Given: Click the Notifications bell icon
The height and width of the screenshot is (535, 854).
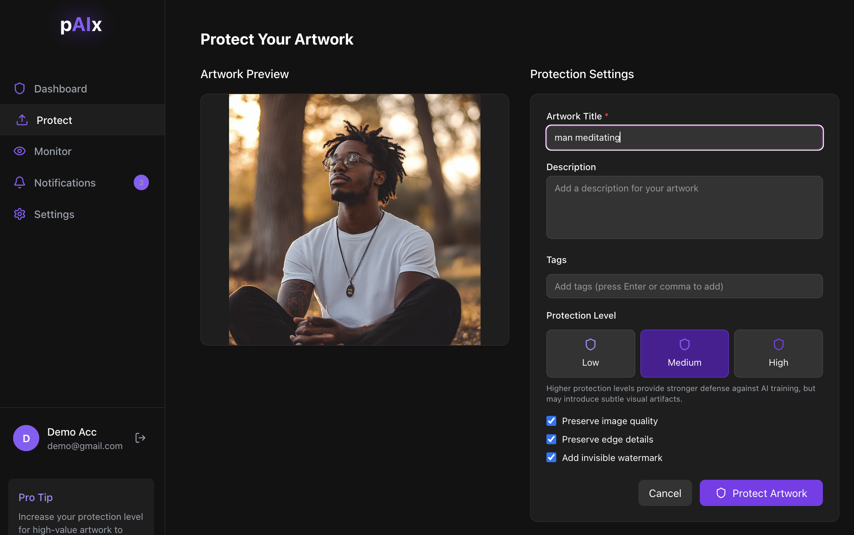Looking at the screenshot, I should (x=20, y=182).
